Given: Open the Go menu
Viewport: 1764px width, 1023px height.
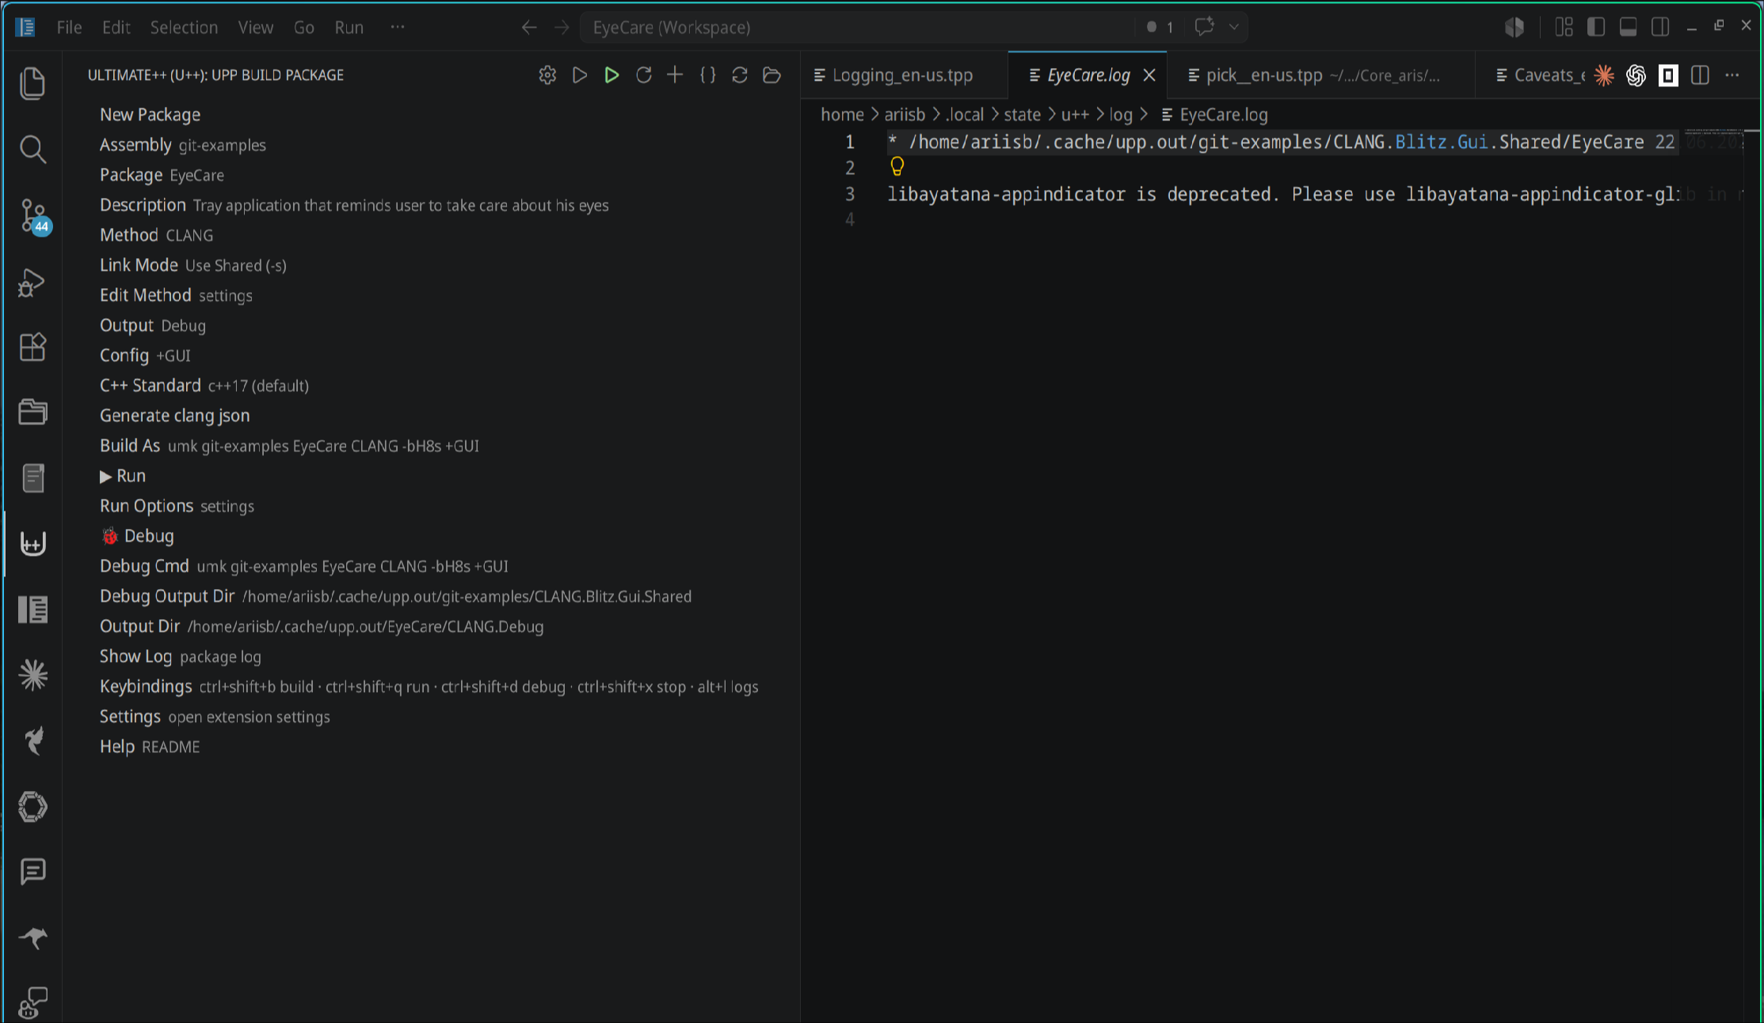Looking at the screenshot, I should (x=304, y=28).
